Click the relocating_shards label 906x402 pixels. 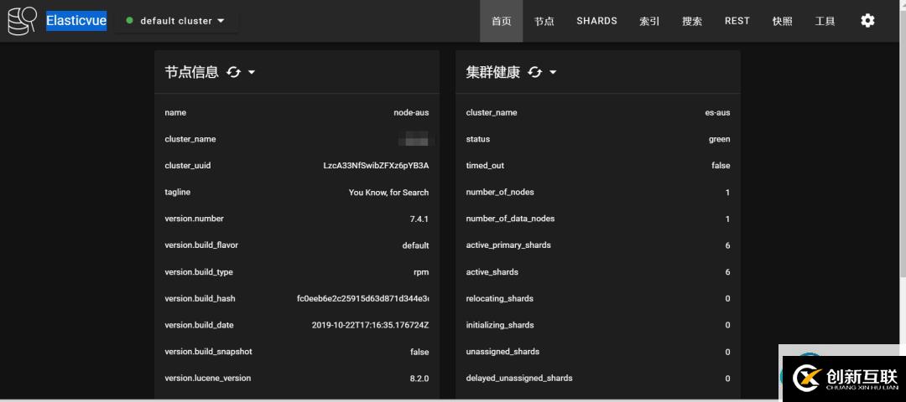click(x=500, y=298)
